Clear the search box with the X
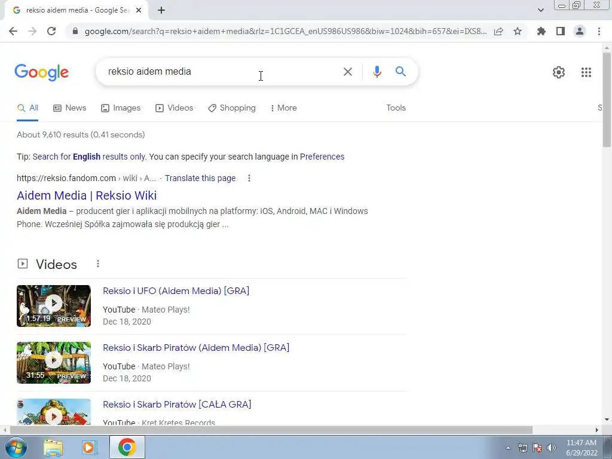This screenshot has height=459, width=612. pos(347,72)
